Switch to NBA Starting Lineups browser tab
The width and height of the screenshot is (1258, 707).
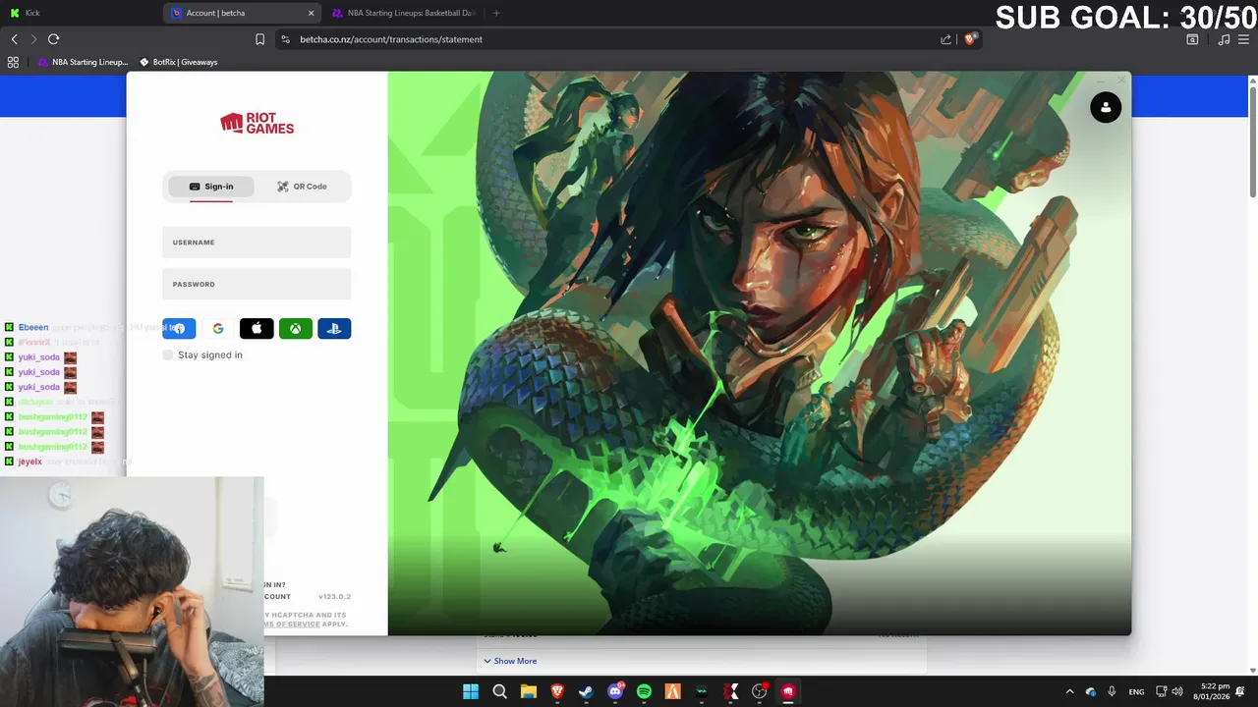pos(403,13)
